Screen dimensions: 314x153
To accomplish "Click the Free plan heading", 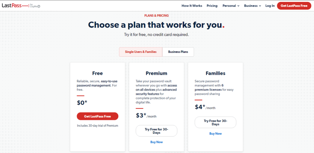I will (x=98, y=73).
